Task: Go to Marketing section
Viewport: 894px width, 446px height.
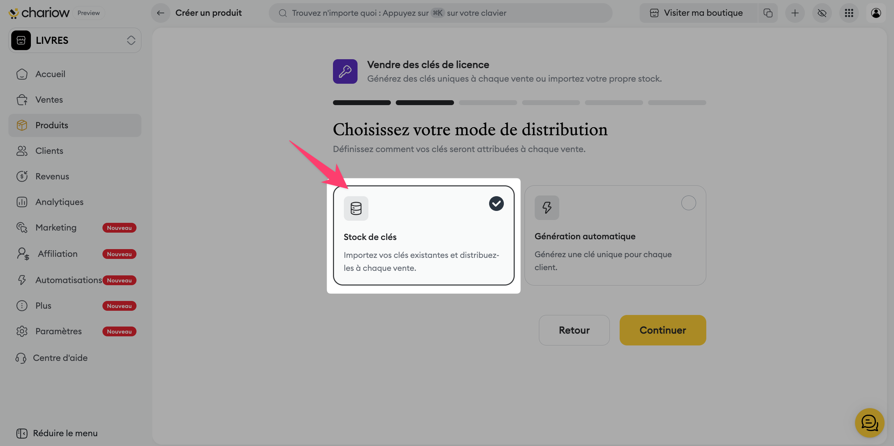Action: tap(56, 227)
